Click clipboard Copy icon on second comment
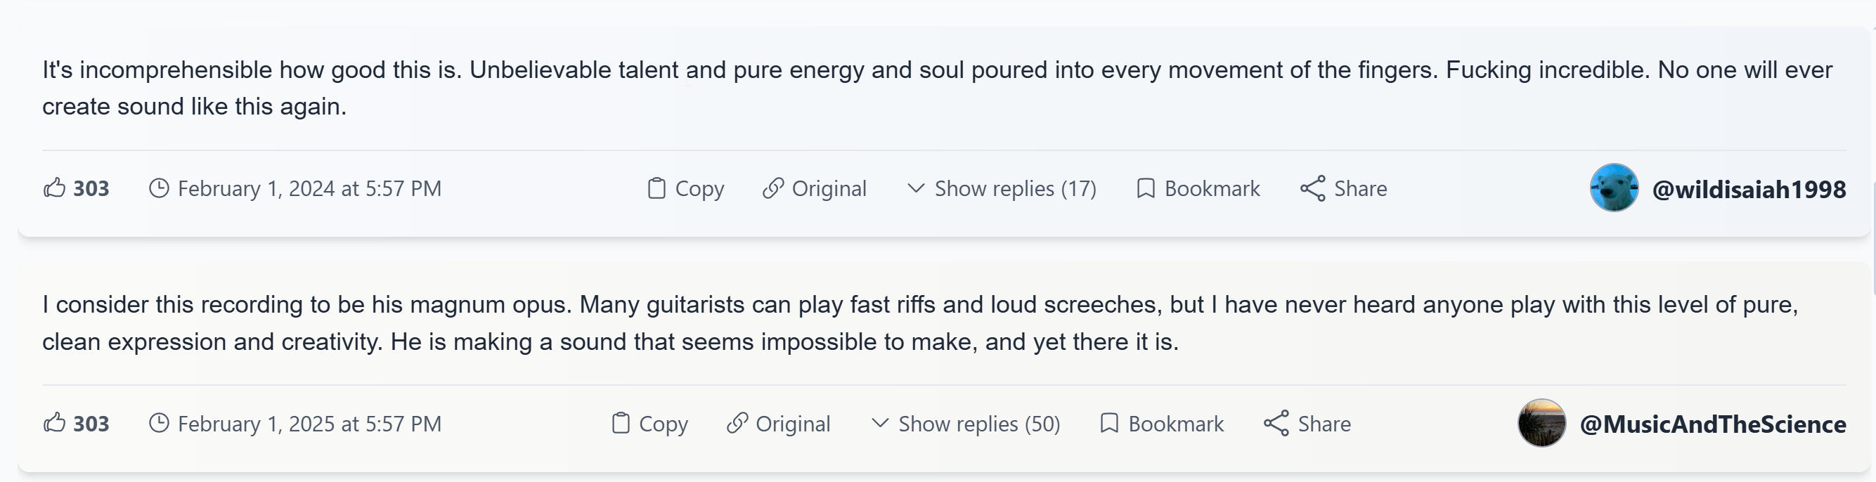 (621, 423)
